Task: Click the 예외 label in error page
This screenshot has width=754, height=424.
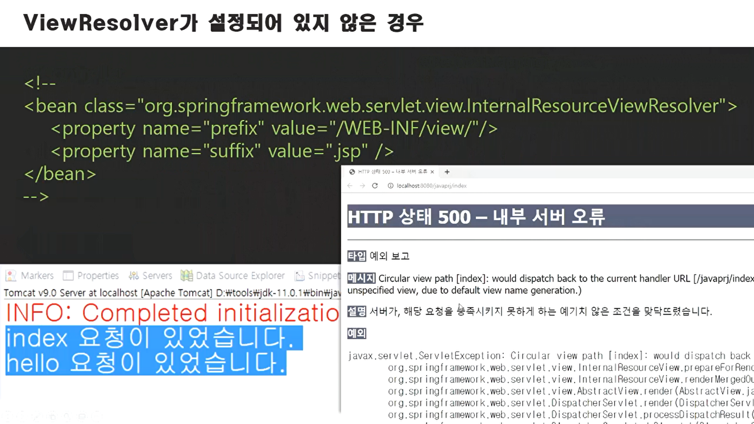Action: point(357,333)
